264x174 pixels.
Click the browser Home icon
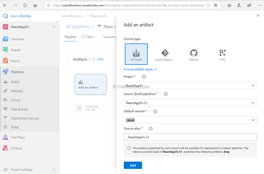[x=35, y=5]
